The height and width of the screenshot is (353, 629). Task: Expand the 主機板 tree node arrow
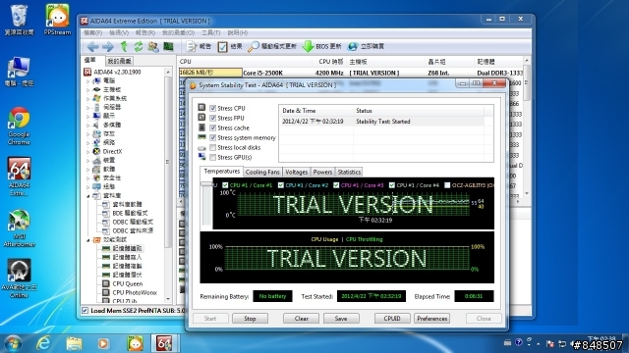(88, 89)
